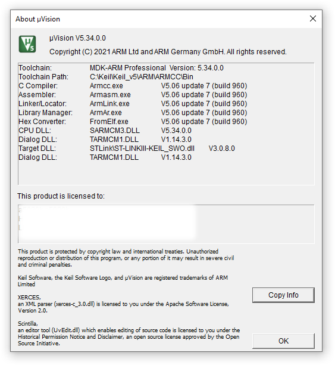The width and height of the screenshot is (335, 365).
Task: Click the STLink\ST-LINKIII-KEIL_SWO.dll target entry
Action: coord(142,149)
